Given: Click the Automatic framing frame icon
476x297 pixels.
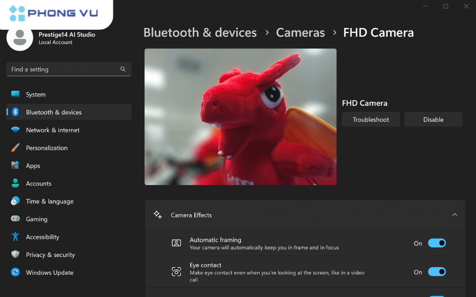Looking at the screenshot, I should coord(176,243).
